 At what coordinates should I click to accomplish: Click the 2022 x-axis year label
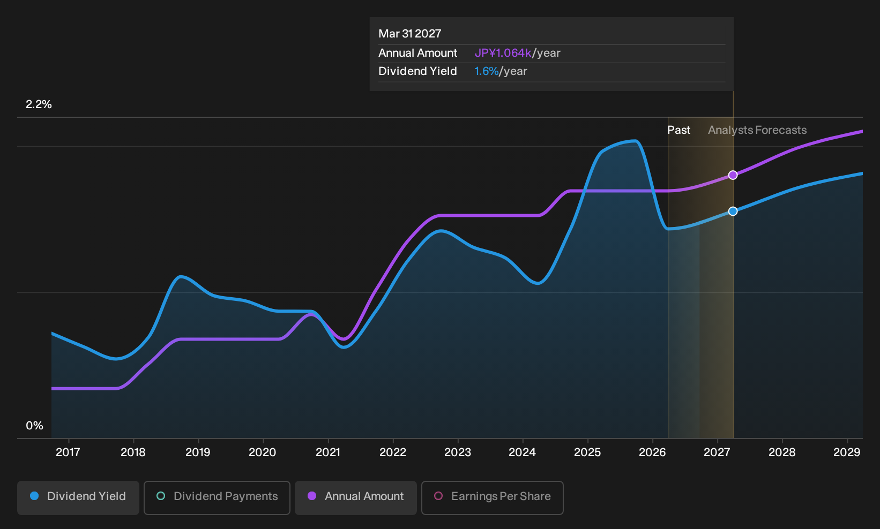click(x=393, y=452)
